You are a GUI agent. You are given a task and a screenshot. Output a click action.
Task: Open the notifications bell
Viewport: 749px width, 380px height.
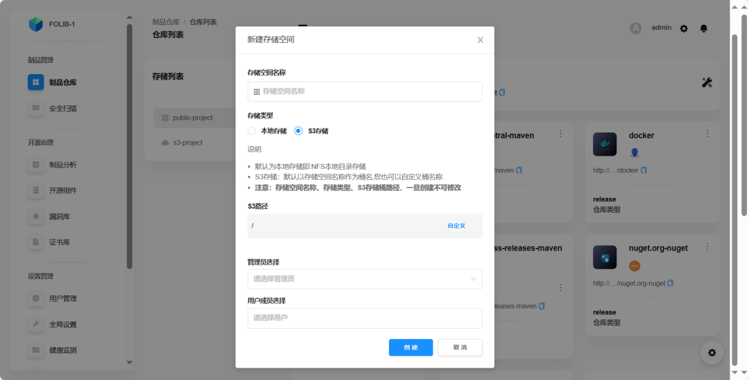704,28
